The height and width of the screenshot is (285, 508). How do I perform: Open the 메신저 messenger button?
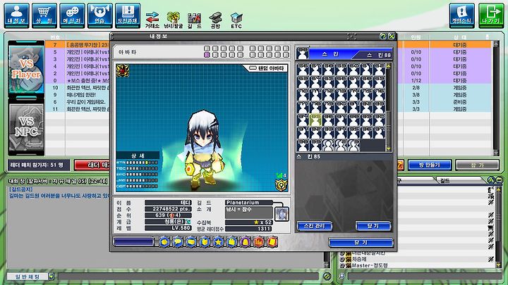[x=72, y=15]
